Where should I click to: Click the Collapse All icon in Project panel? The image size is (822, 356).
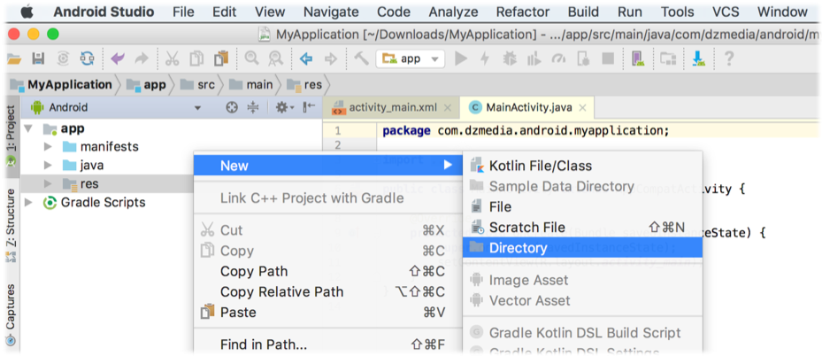coord(253,107)
